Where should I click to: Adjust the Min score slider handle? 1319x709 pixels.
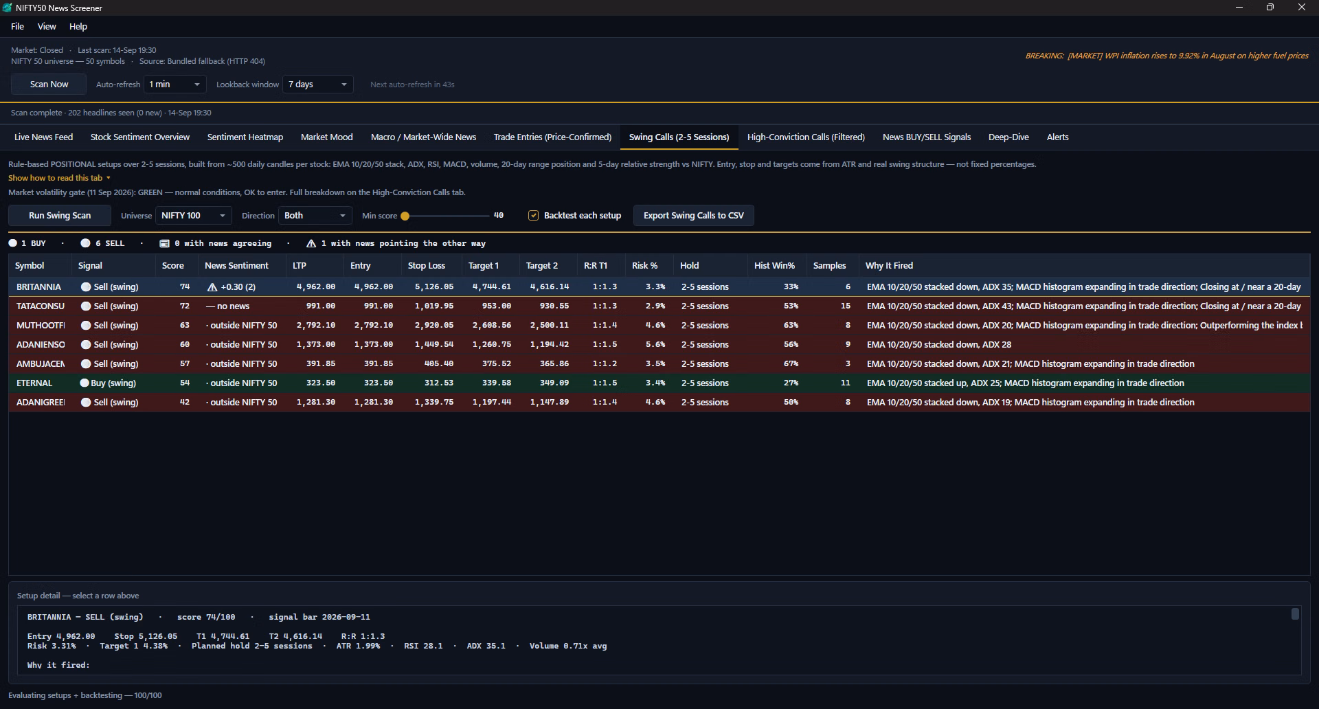click(405, 216)
